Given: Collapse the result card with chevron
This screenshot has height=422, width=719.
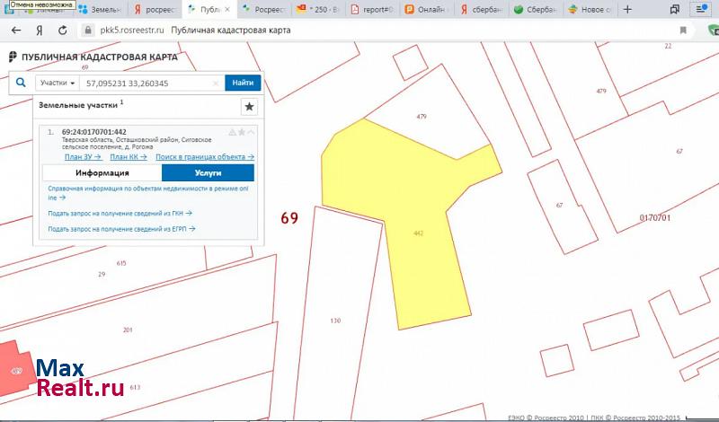Looking at the screenshot, I should (251, 132).
